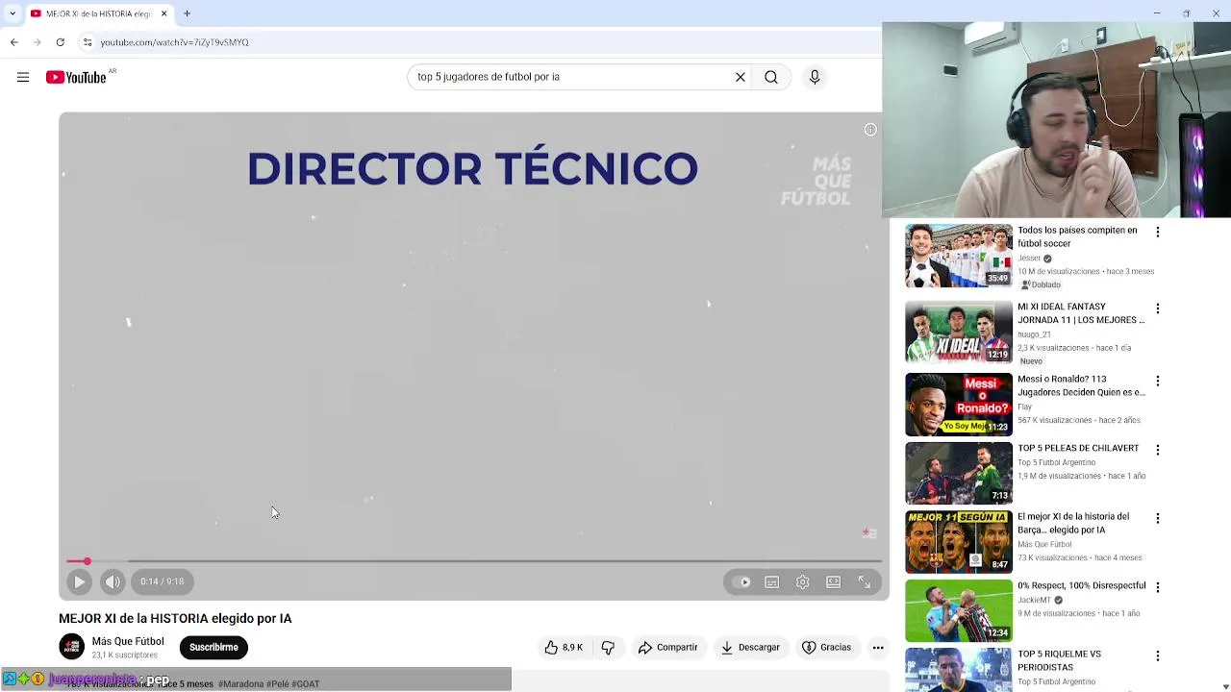This screenshot has height=692, width=1231.
Task: Click the elapsed time display 0:14 / 9:18
Action: (x=162, y=581)
